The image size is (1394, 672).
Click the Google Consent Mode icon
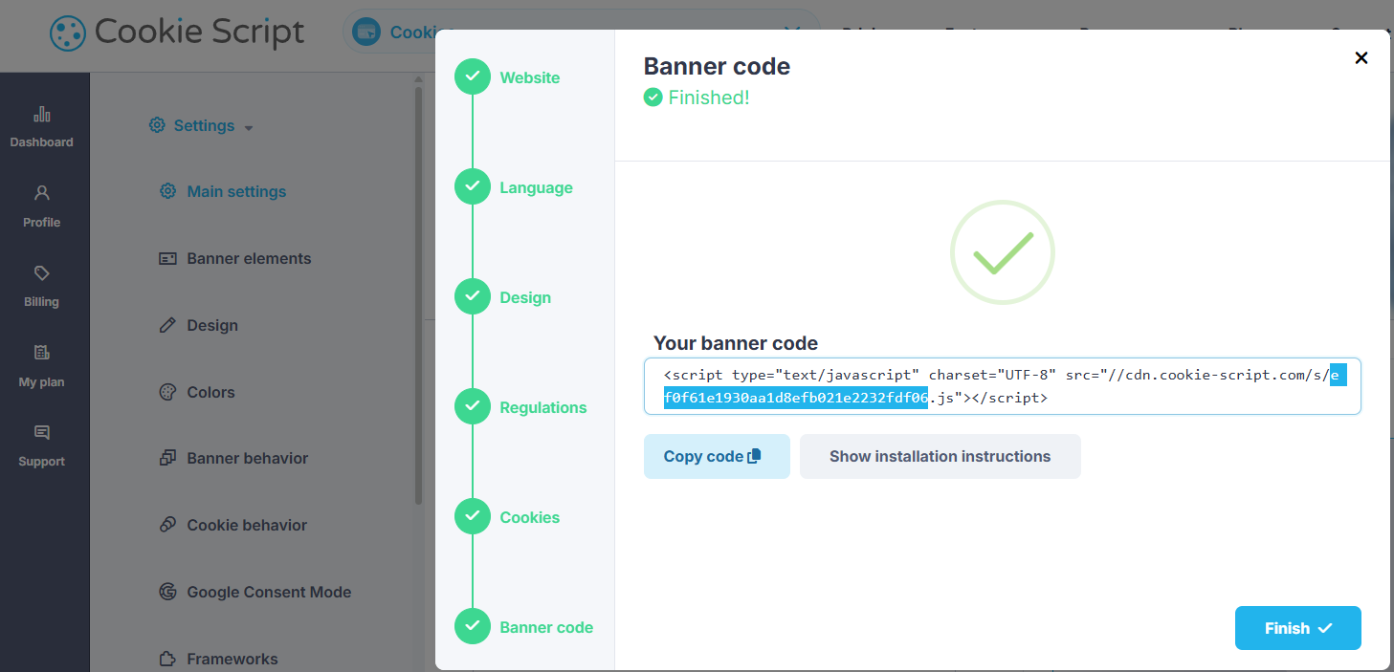pyautogui.click(x=167, y=592)
